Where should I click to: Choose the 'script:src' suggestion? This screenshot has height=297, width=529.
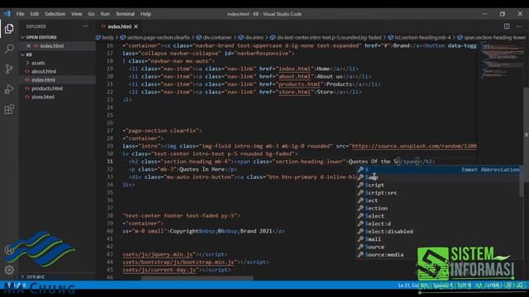tap(439, 192)
